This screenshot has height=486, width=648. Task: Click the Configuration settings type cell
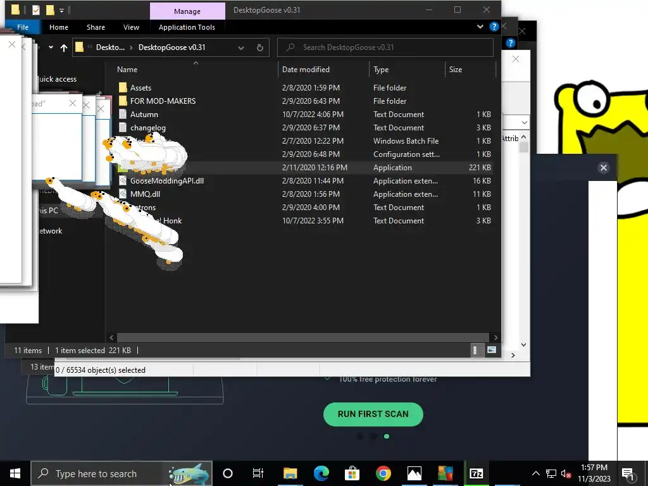(x=406, y=154)
